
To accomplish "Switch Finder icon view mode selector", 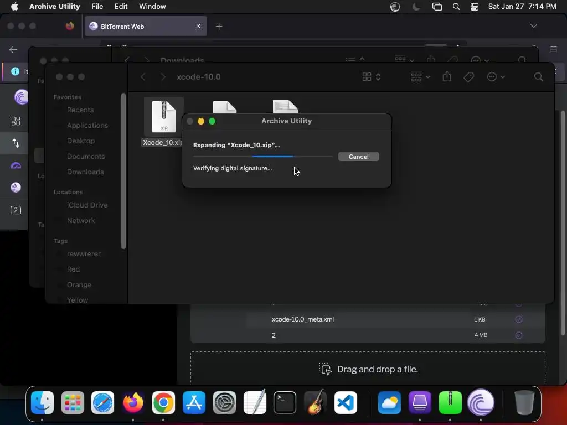I will pyautogui.click(x=372, y=77).
